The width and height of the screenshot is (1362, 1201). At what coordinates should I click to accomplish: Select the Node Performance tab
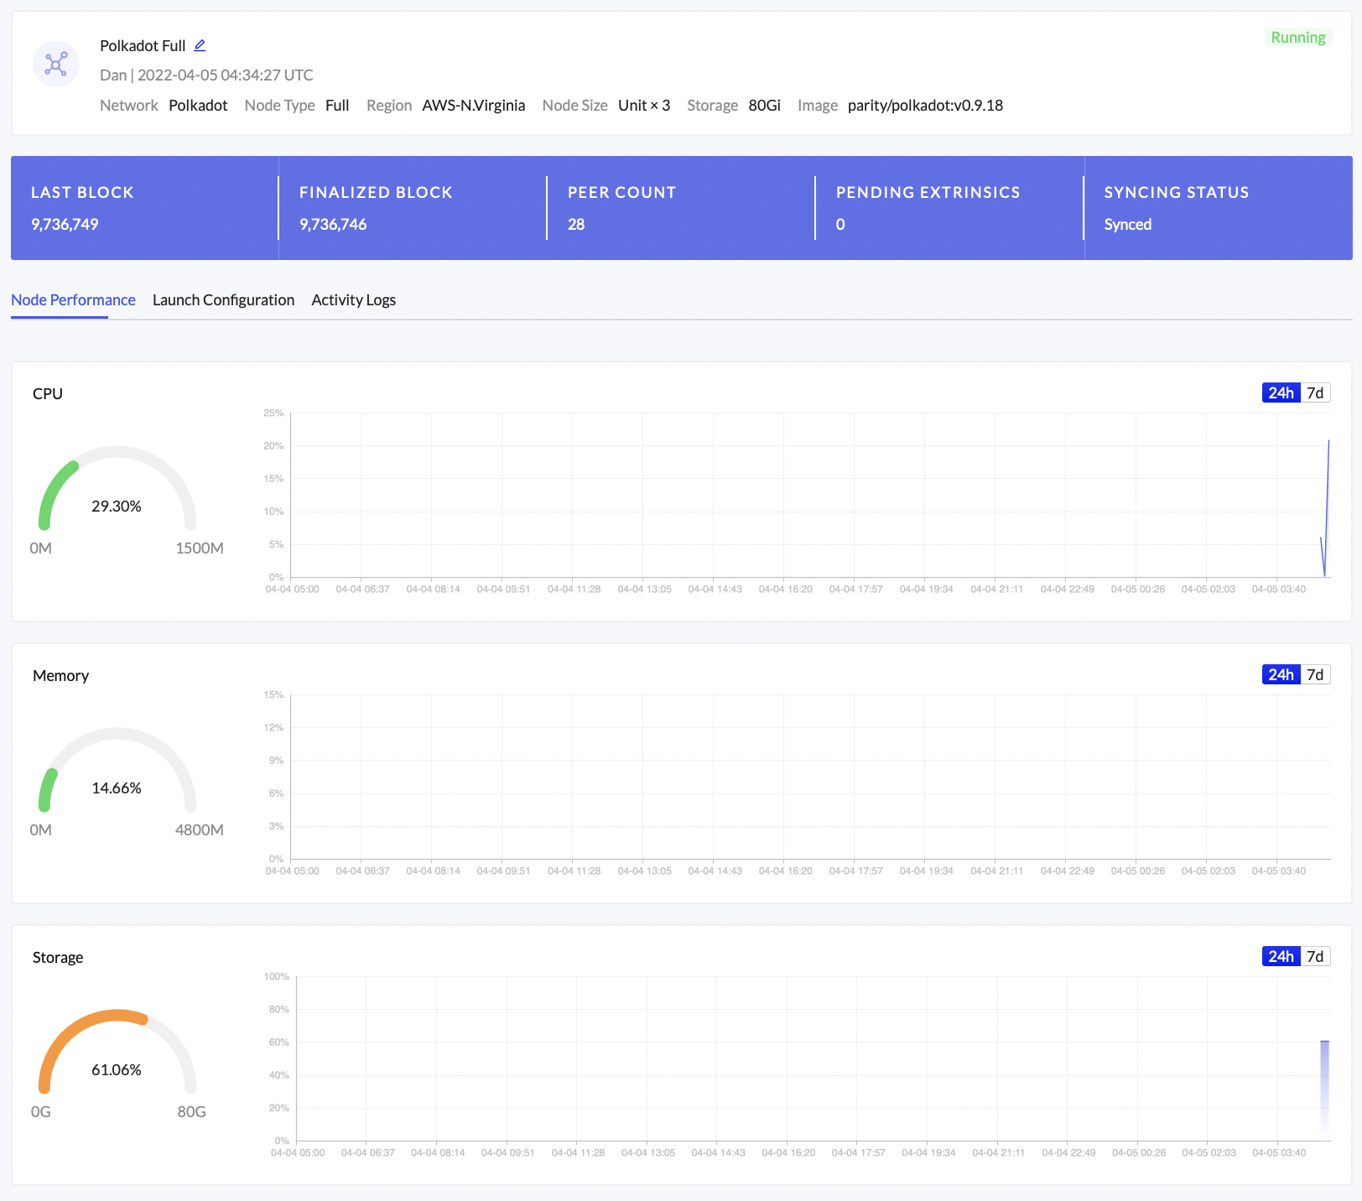point(73,300)
